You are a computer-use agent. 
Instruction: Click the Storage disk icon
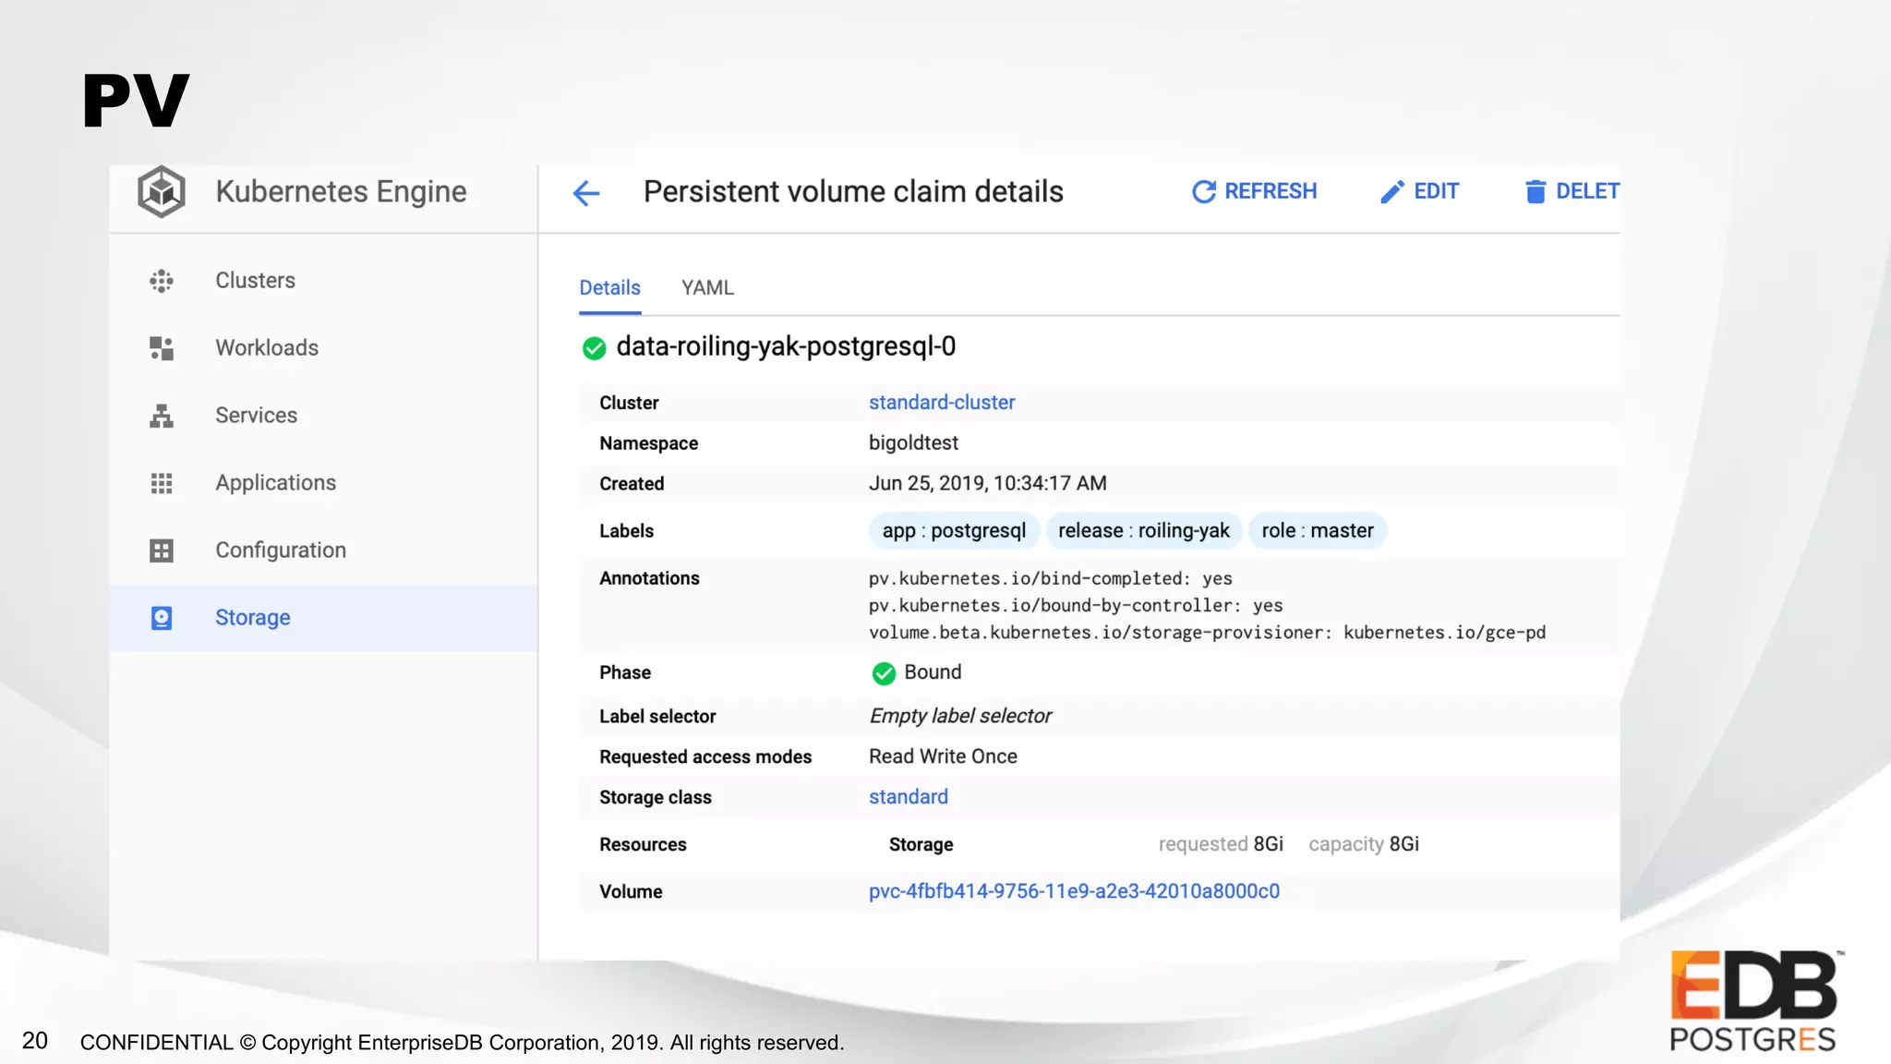click(x=162, y=618)
